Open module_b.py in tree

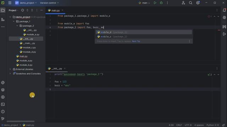(x=26, y=65)
